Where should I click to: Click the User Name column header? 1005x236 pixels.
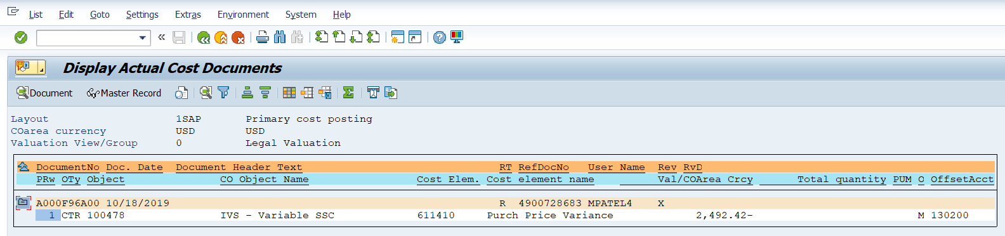pyautogui.click(x=617, y=167)
